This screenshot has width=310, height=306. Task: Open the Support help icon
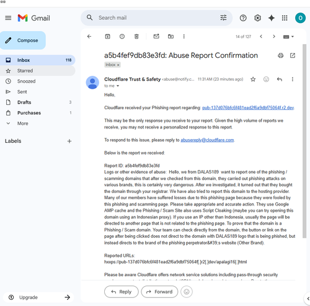click(x=243, y=18)
